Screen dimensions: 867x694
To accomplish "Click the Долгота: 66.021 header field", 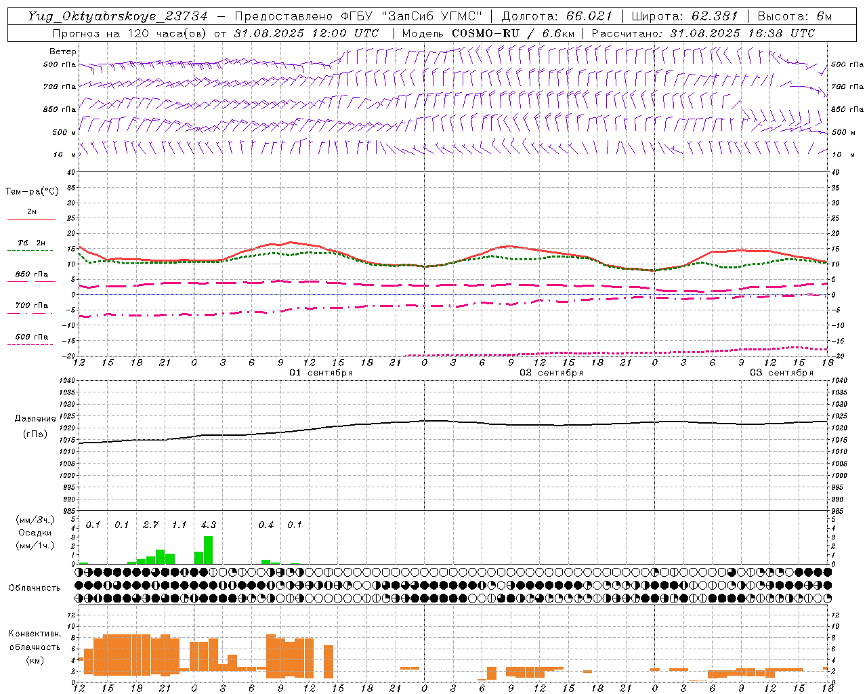I will [557, 16].
